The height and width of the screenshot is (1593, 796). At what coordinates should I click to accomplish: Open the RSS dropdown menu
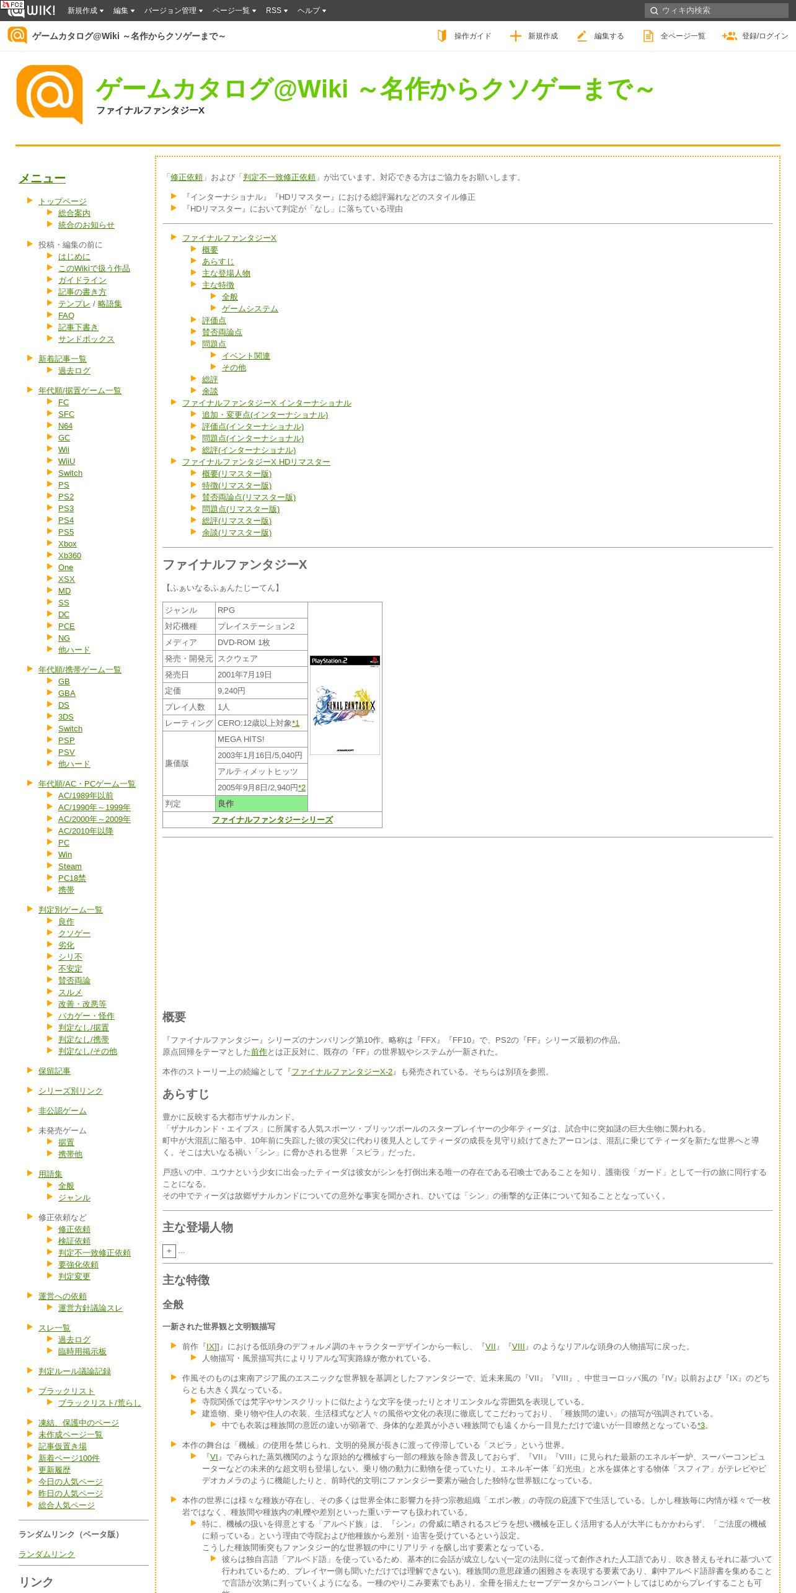pyautogui.click(x=276, y=11)
